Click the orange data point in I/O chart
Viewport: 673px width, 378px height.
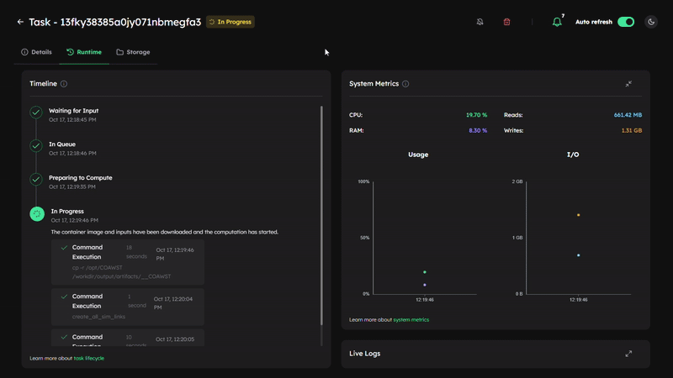578,215
